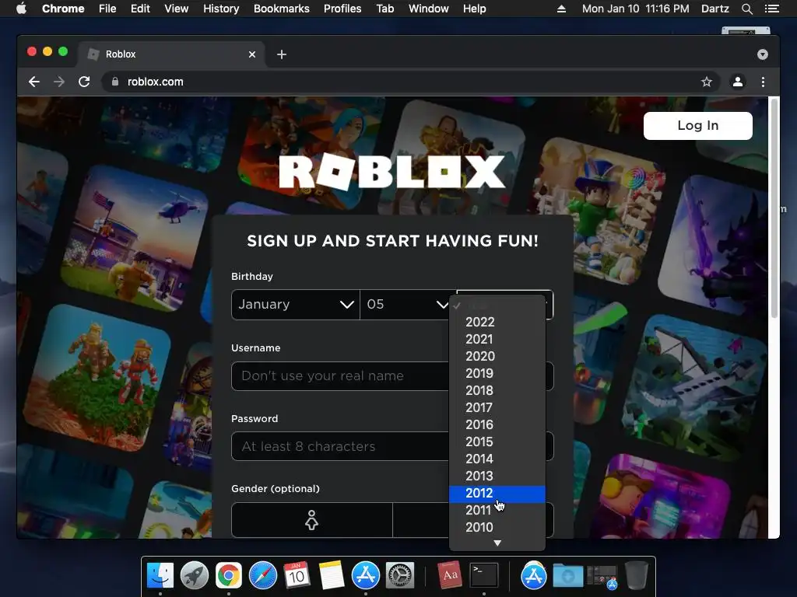Select the female gender icon button
This screenshot has height=597, width=797.
pos(311,520)
